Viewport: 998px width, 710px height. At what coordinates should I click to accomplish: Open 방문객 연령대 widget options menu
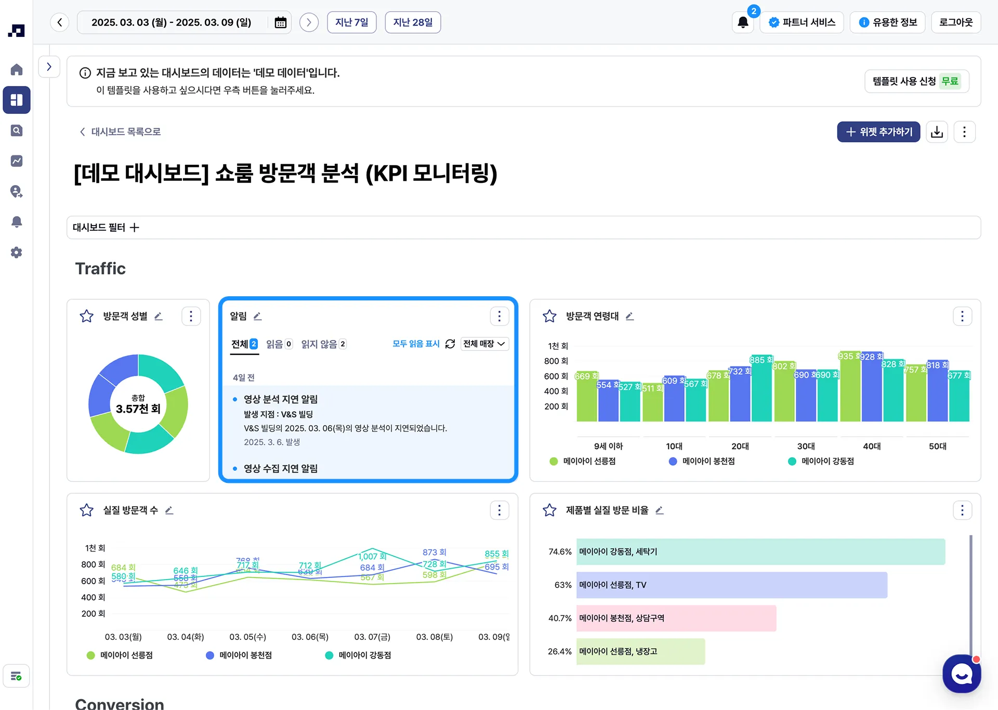(x=962, y=316)
